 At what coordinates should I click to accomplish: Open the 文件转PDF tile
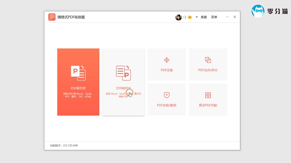[x=123, y=82]
